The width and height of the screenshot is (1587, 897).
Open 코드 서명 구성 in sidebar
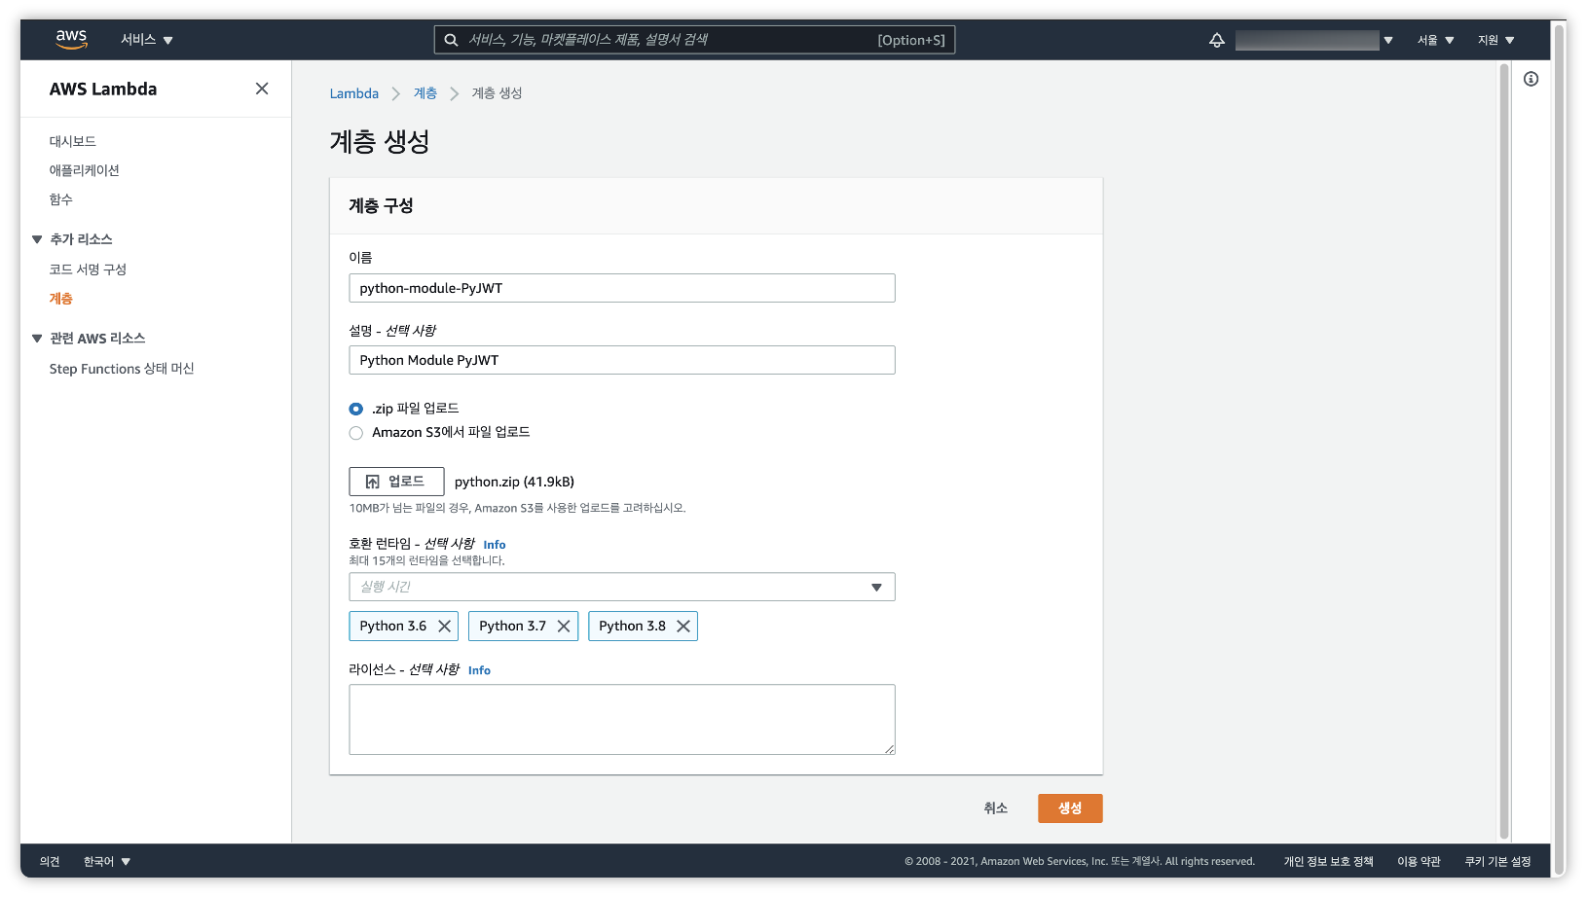click(x=89, y=269)
